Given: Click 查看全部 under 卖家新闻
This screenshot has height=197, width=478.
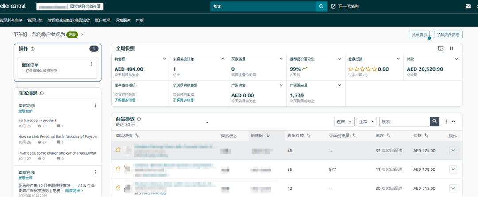Looking at the screenshot, I should point(25,178).
